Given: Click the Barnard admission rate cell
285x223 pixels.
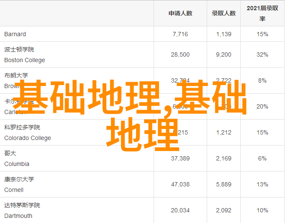Looking at the screenshot, I should click(262, 34).
